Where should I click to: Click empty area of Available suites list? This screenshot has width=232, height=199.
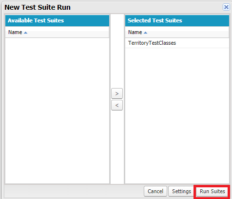(57, 110)
